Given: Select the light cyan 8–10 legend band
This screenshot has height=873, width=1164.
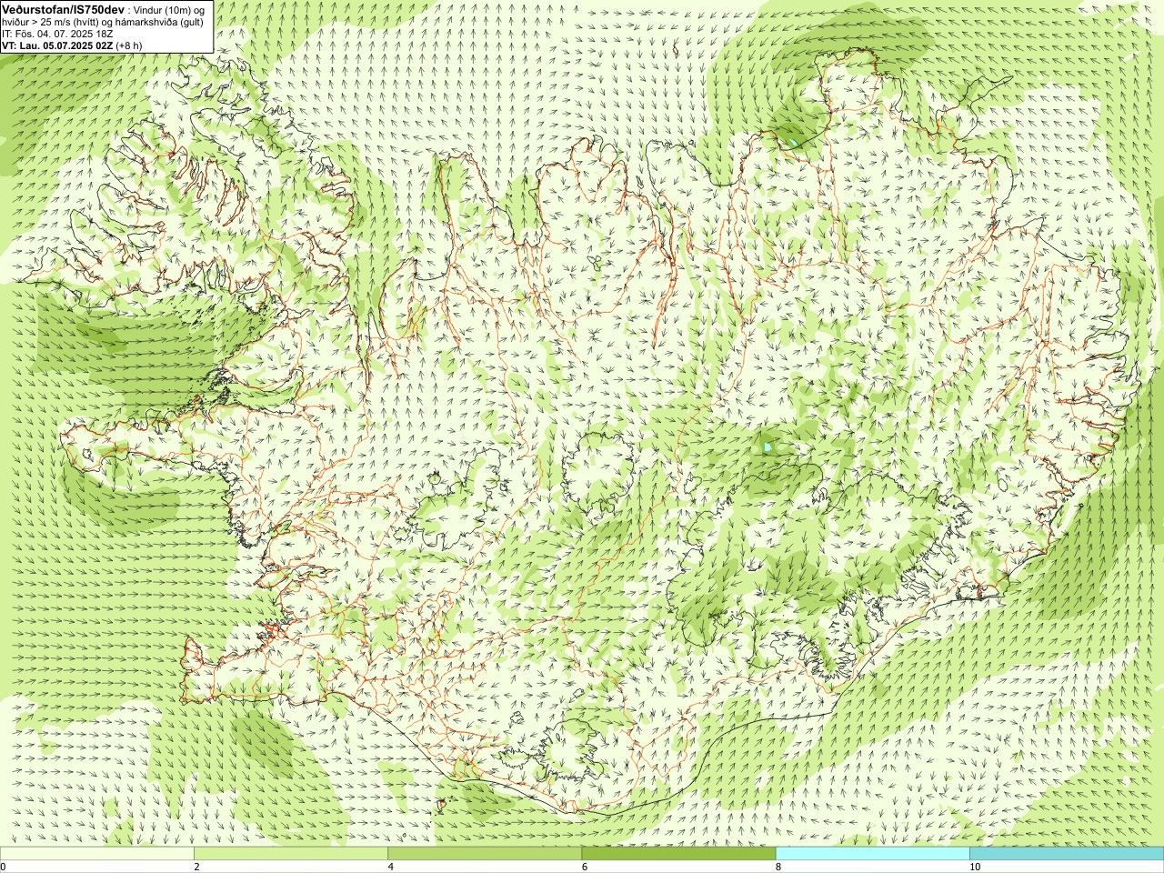Looking at the screenshot, I should [873, 854].
